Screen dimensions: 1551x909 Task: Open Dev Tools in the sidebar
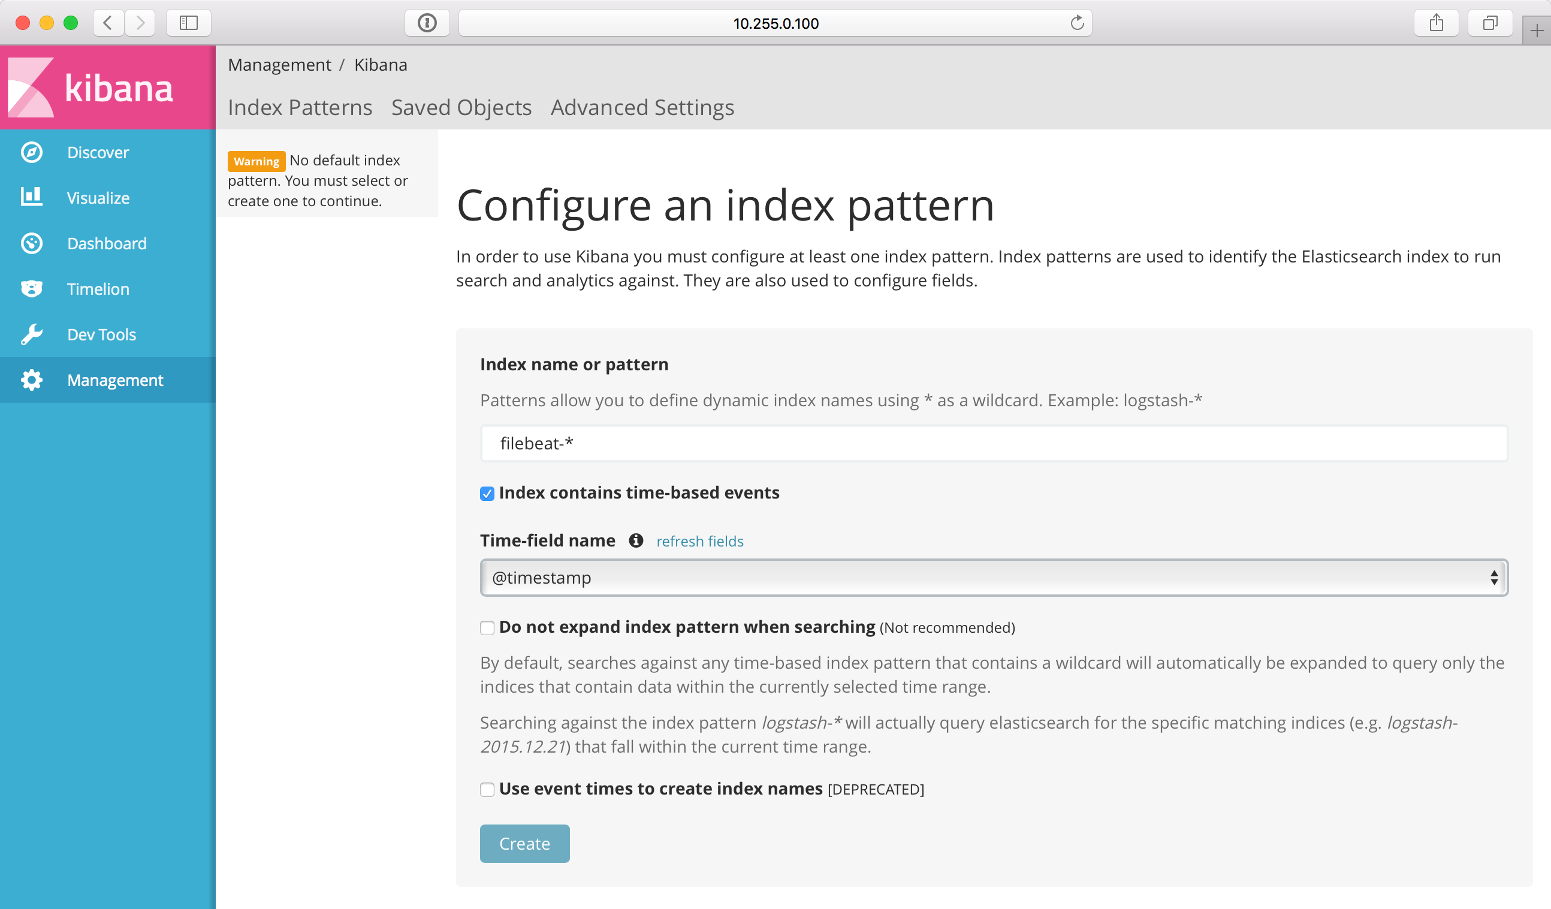(x=108, y=334)
